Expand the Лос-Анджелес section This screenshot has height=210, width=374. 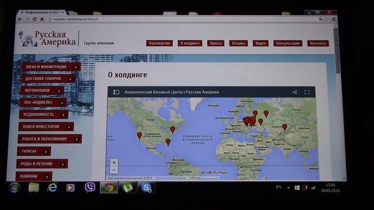pos(43,103)
